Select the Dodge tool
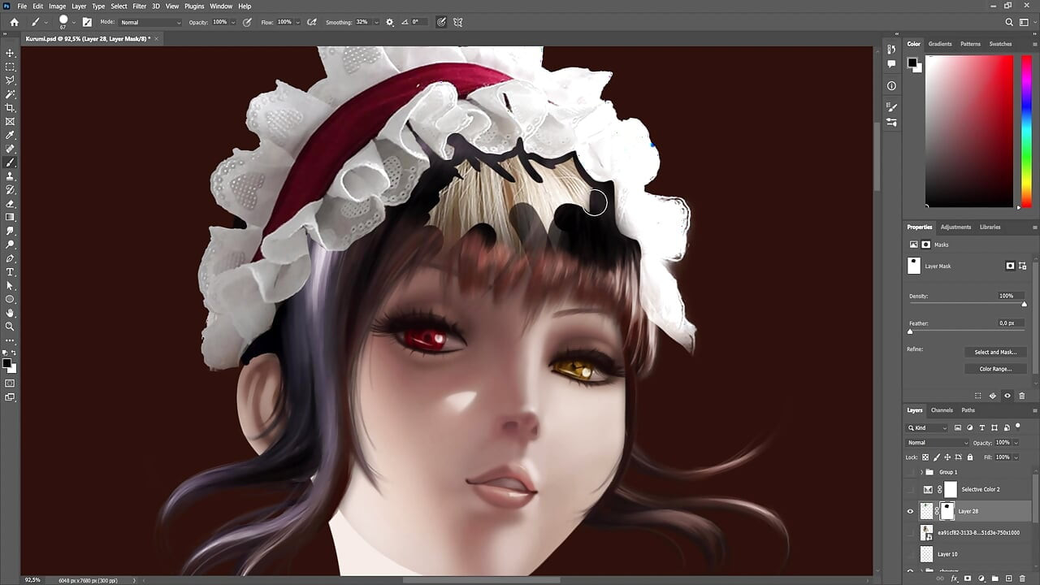 pos(11,245)
